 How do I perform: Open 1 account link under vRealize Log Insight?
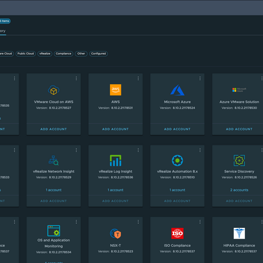[x=116, y=190]
